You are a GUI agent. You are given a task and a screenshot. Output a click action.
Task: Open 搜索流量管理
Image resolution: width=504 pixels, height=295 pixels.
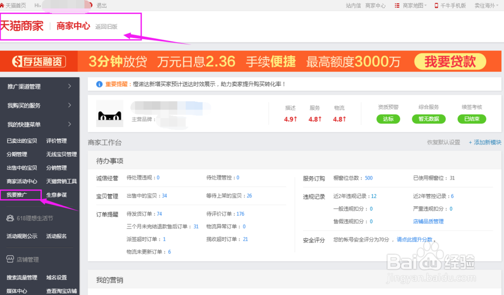point(22,278)
